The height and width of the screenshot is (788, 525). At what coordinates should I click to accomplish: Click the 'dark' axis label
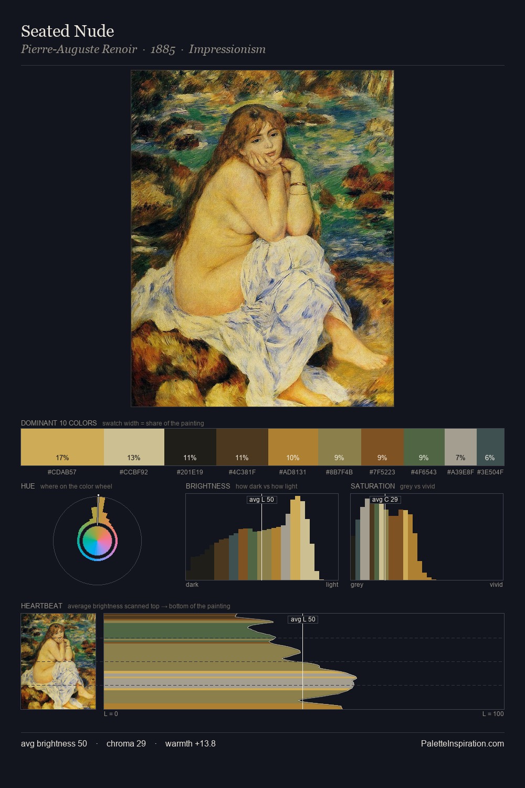click(x=192, y=585)
